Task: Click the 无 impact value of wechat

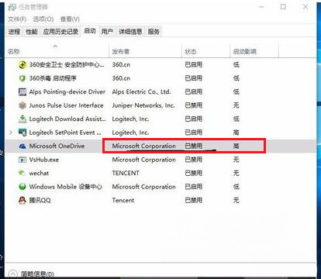Action: pyautogui.click(x=236, y=173)
